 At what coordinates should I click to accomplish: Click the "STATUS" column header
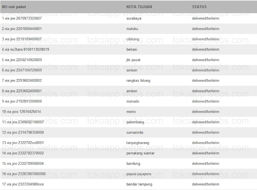[199, 7]
